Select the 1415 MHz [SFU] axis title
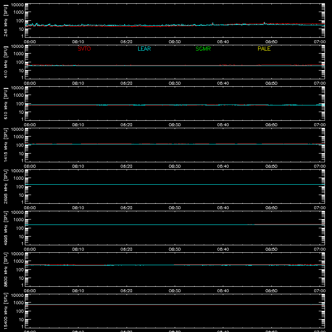This screenshot has width=332, height=332. [x=5, y=145]
